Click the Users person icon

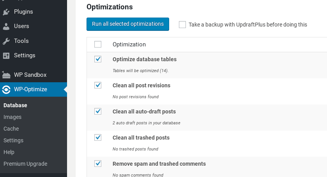point(6,26)
